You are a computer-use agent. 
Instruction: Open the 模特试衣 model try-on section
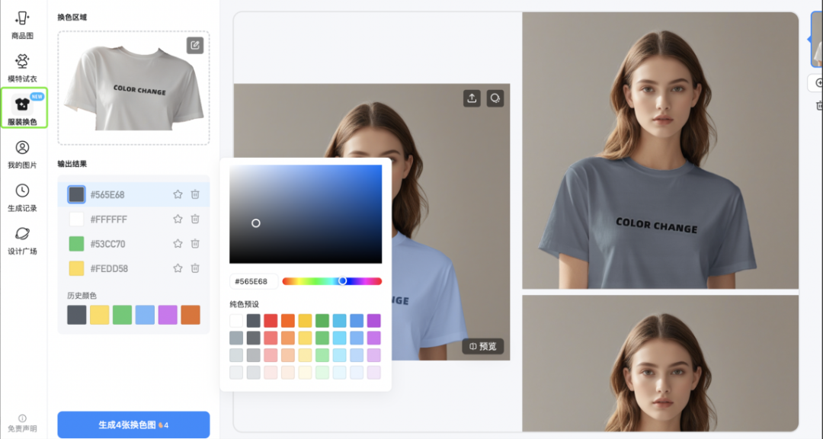[x=22, y=67]
